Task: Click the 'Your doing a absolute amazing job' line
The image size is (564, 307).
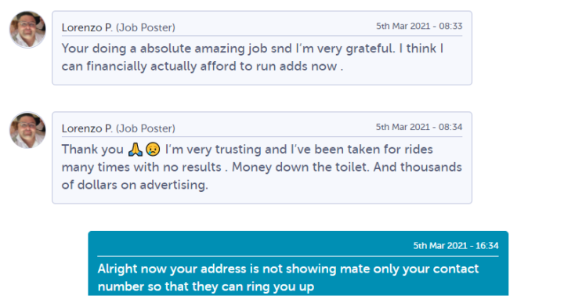Action: click(252, 49)
